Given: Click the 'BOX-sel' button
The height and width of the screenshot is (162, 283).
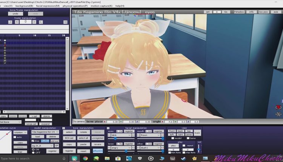Looking at the screenshot, I should click(69, 138).
